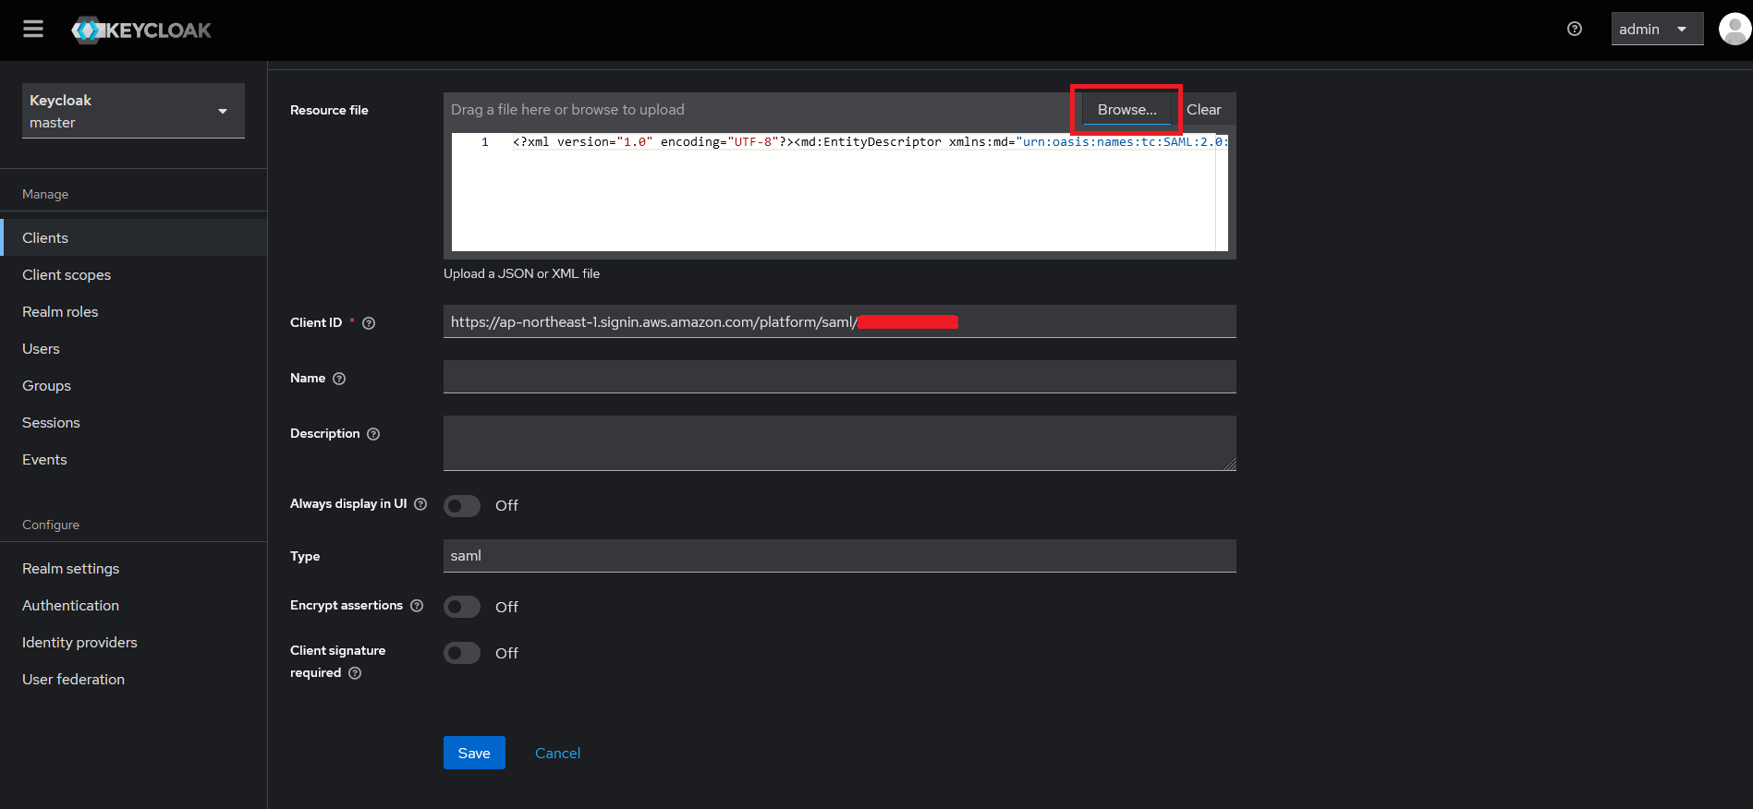Navigate to Users
This screenshot has height=809, width=1753.
click(x=134, y=348)
